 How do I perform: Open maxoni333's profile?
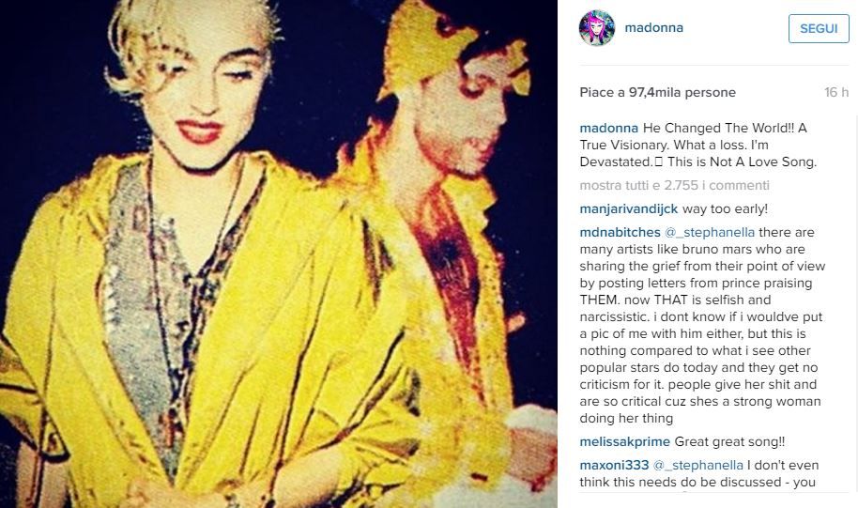(x=614, y=465)
